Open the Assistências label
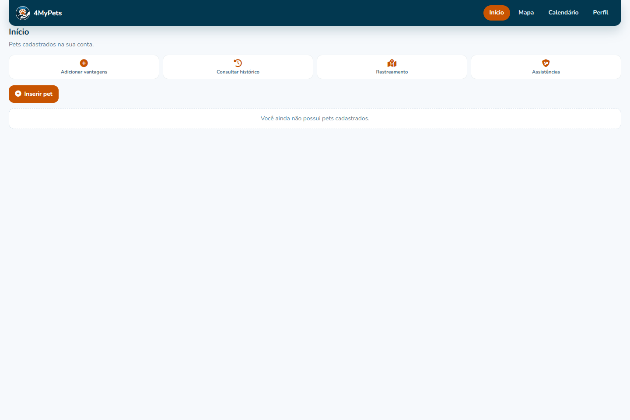 pyautogui.click(x=546, y=72)
